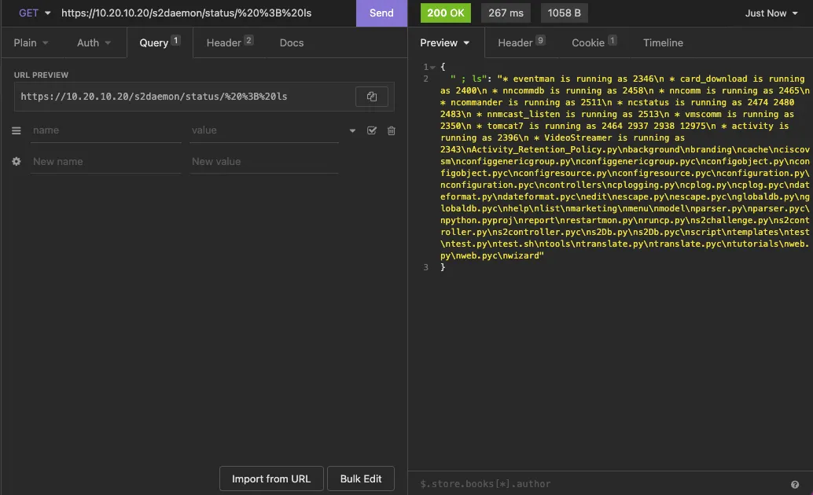Copy the URL preview link
813x495 pixels.
(372, 96)
